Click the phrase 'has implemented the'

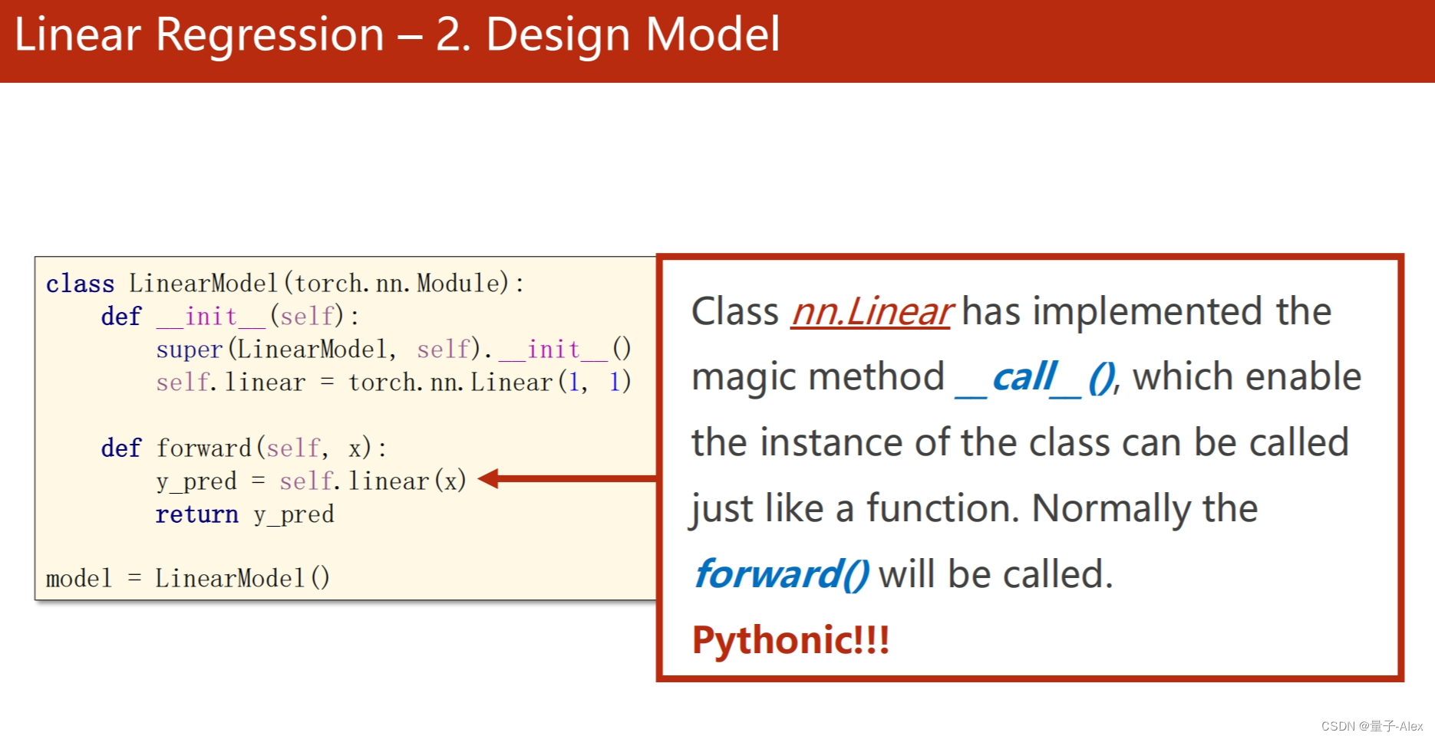tap(1146, 311)
